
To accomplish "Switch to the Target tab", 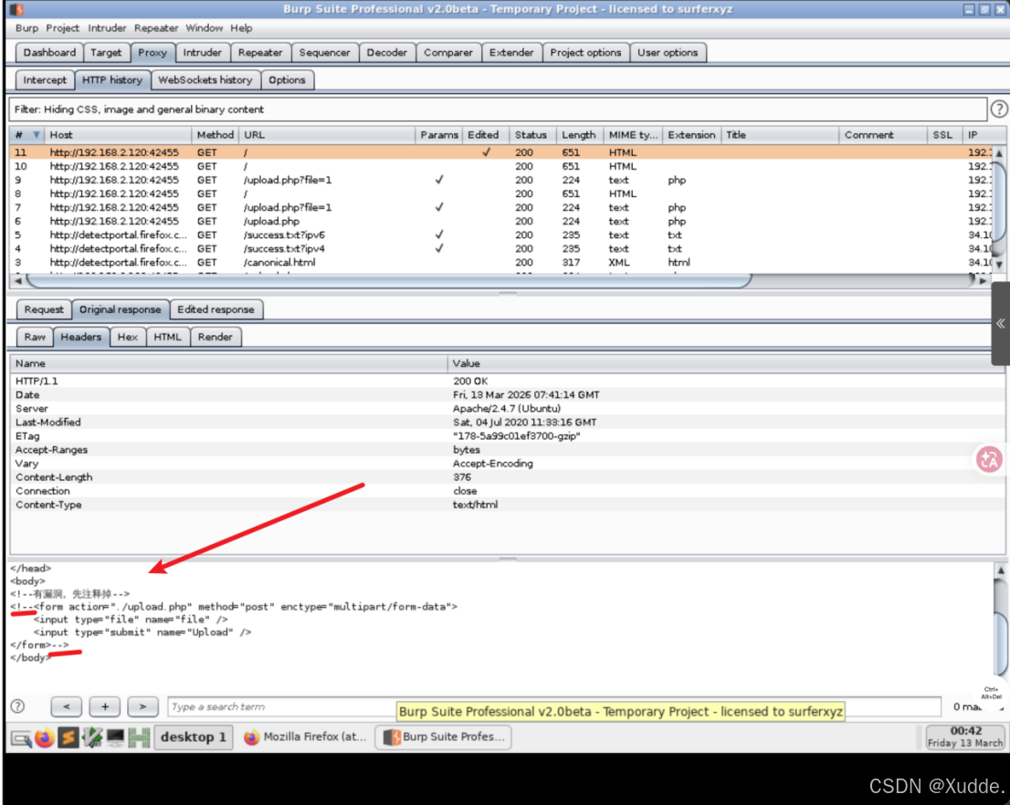I will click(x=106, y=53).
